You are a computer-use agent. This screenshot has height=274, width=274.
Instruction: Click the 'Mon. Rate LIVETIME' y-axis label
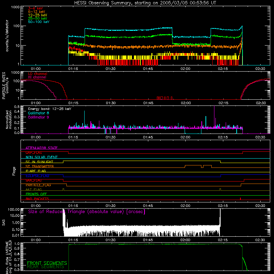[x=9, y=257]
